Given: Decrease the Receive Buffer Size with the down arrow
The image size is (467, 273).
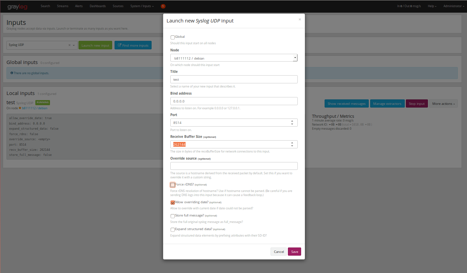Looking at the screenshot, I should (x=292, y=146).
